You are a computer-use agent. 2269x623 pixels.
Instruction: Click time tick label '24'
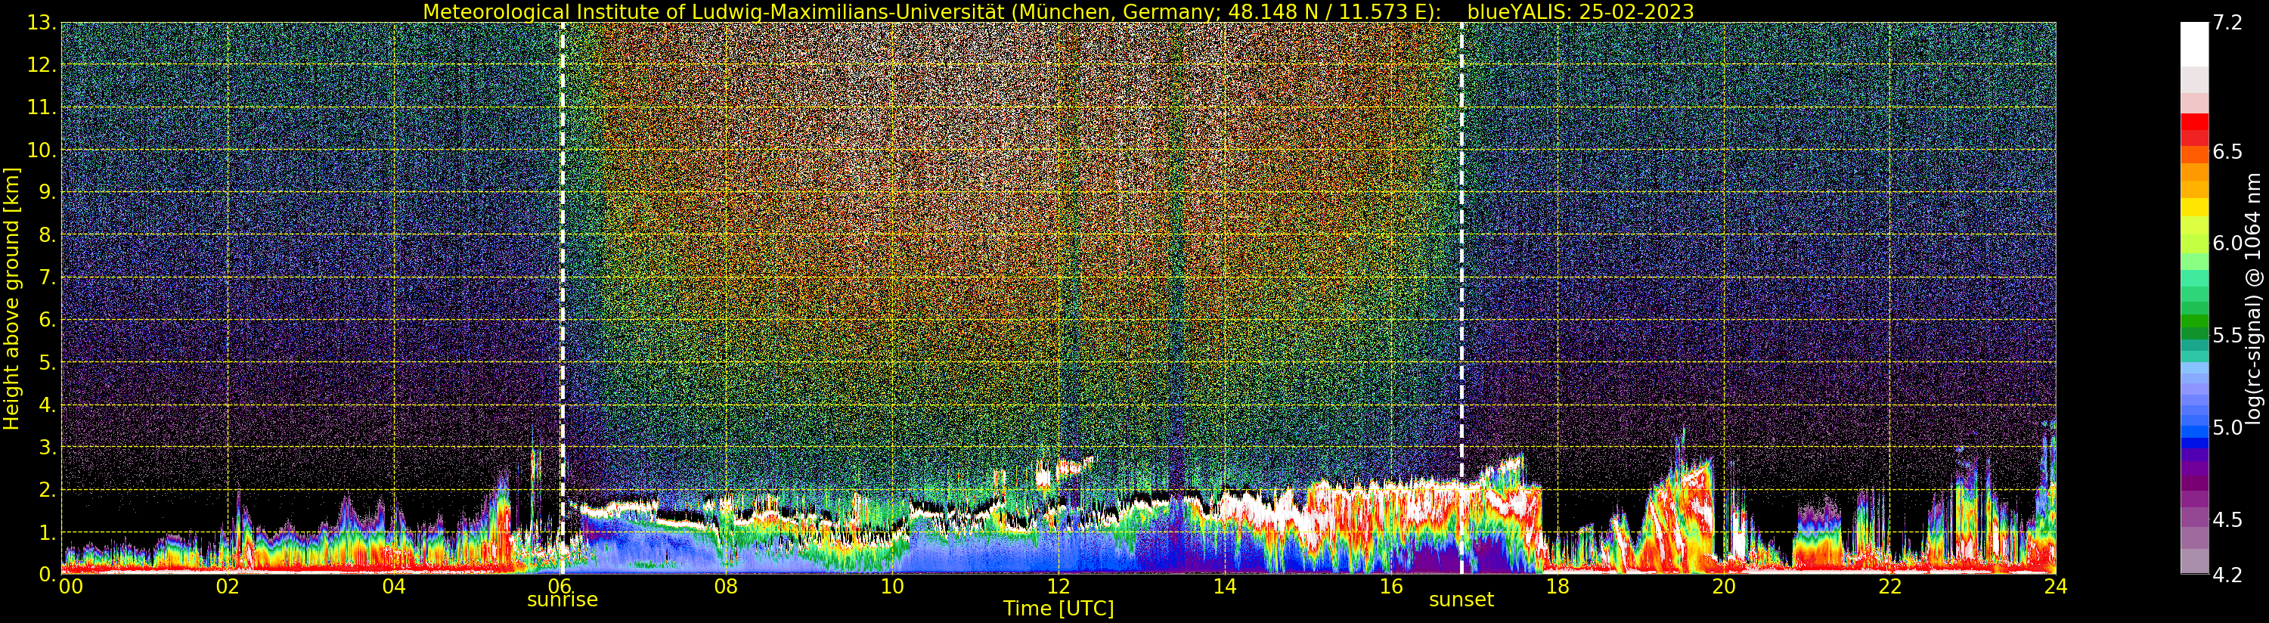coord(2056,587)
